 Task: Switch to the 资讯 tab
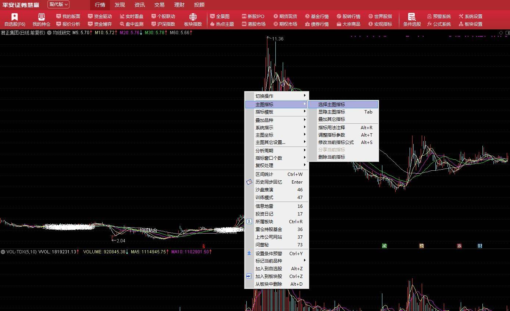139,5
